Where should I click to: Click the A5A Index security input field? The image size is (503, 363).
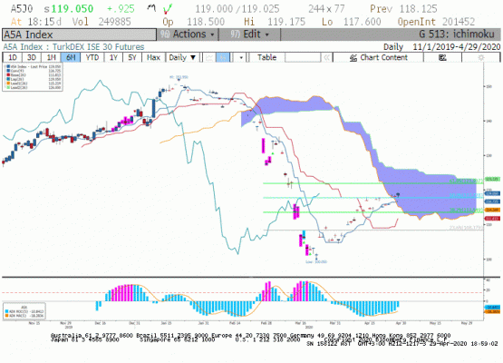tap(79, 34)
